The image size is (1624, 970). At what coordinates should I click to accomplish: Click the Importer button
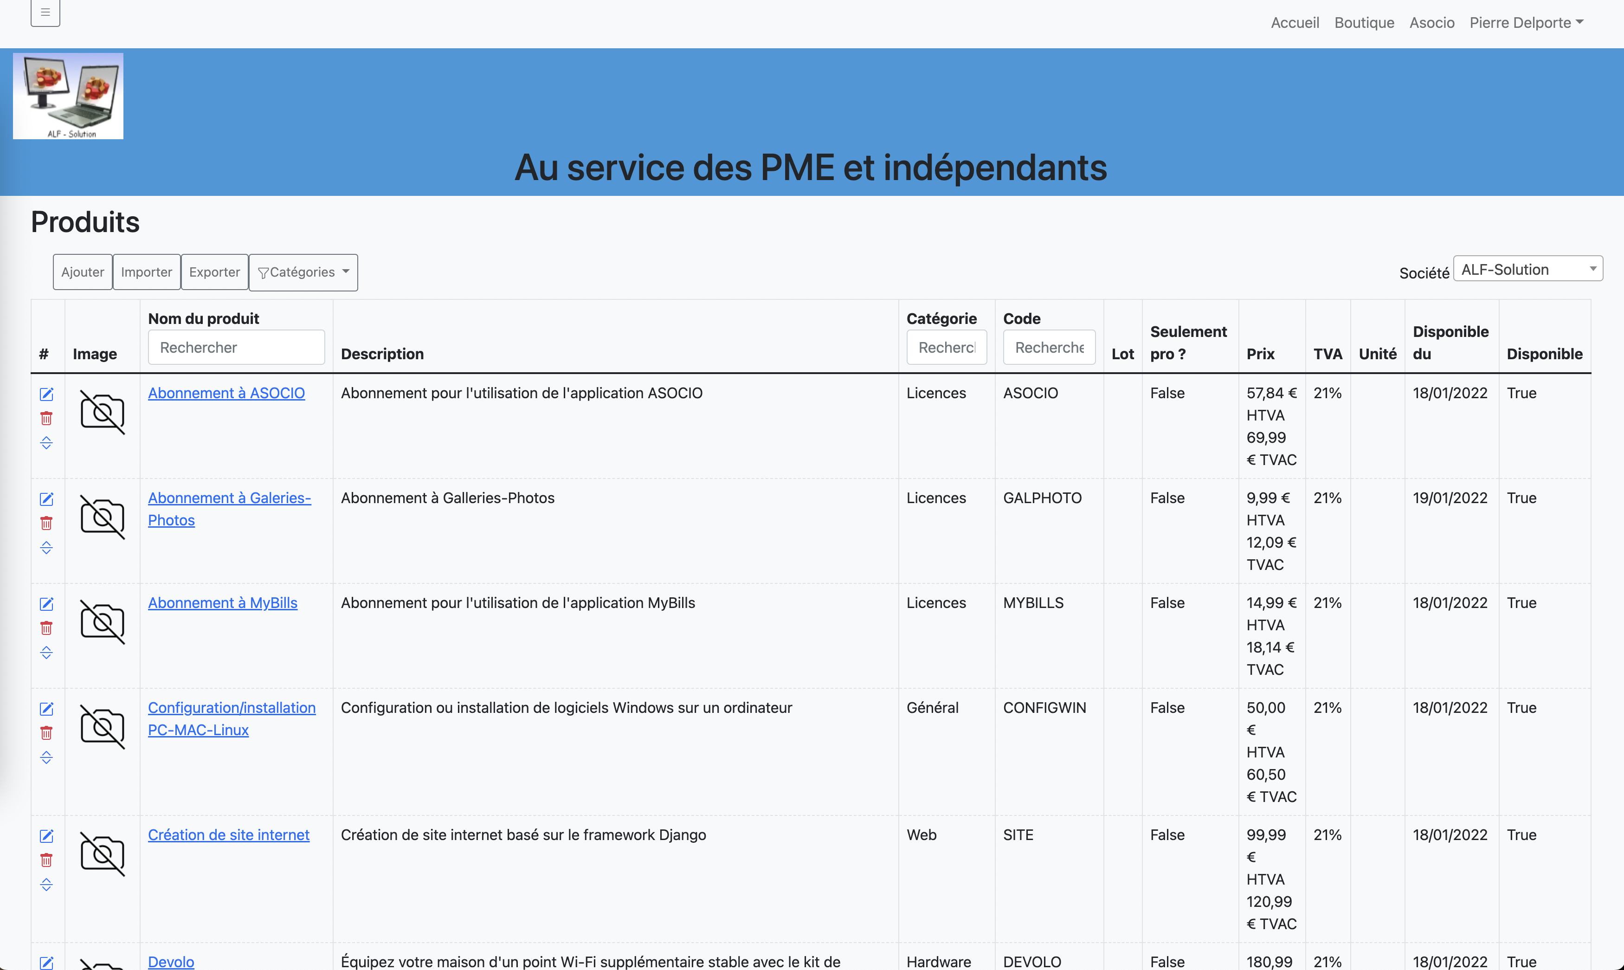pyautogui.click(x=146, y=272)
